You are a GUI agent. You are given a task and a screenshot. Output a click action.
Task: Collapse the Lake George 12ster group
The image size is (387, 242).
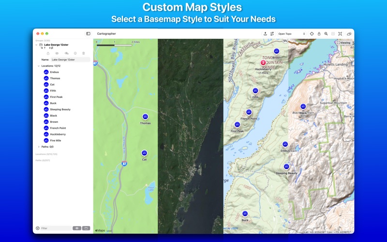click(x=37, y=45)
